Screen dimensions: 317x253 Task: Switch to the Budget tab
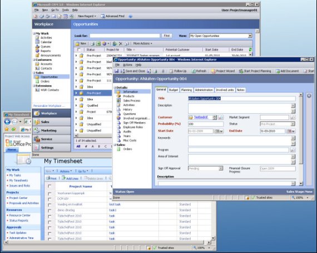click(x=174, y=90)
